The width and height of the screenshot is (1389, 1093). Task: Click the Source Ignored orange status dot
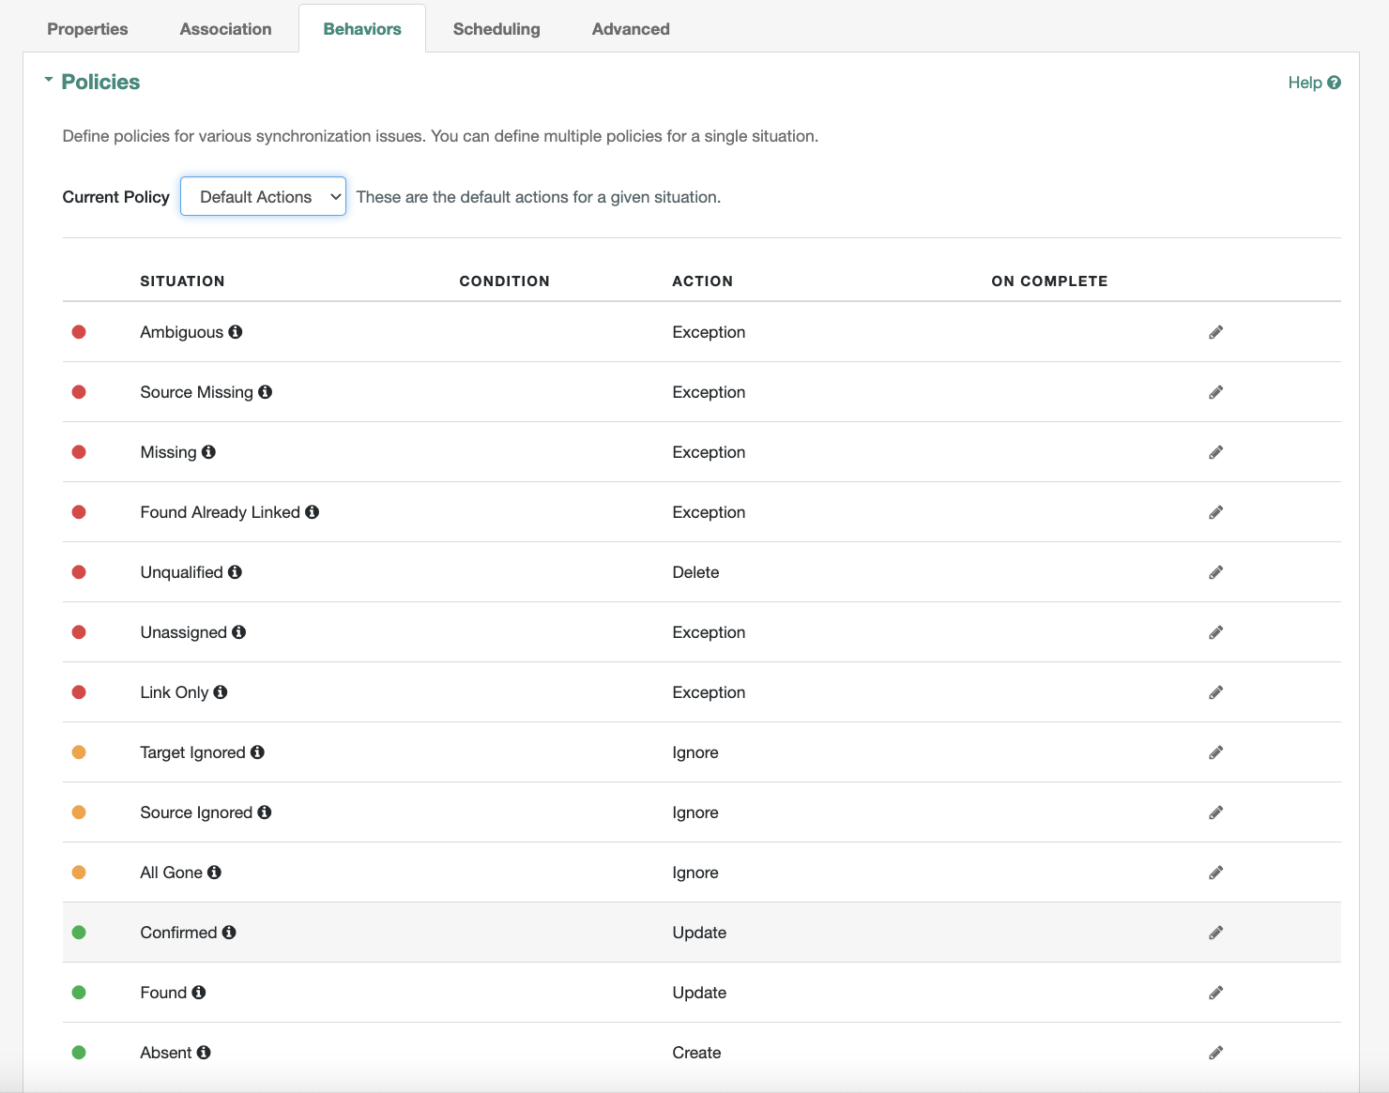click(79, 812)
